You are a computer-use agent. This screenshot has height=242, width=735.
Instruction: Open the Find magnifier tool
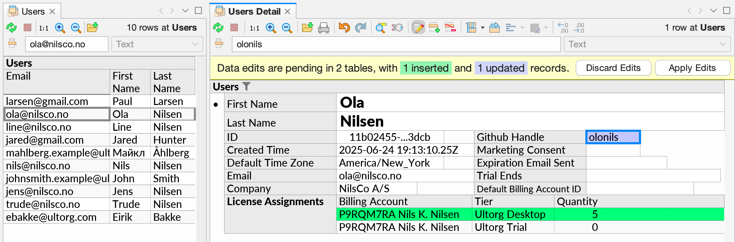tap(381, 28)
